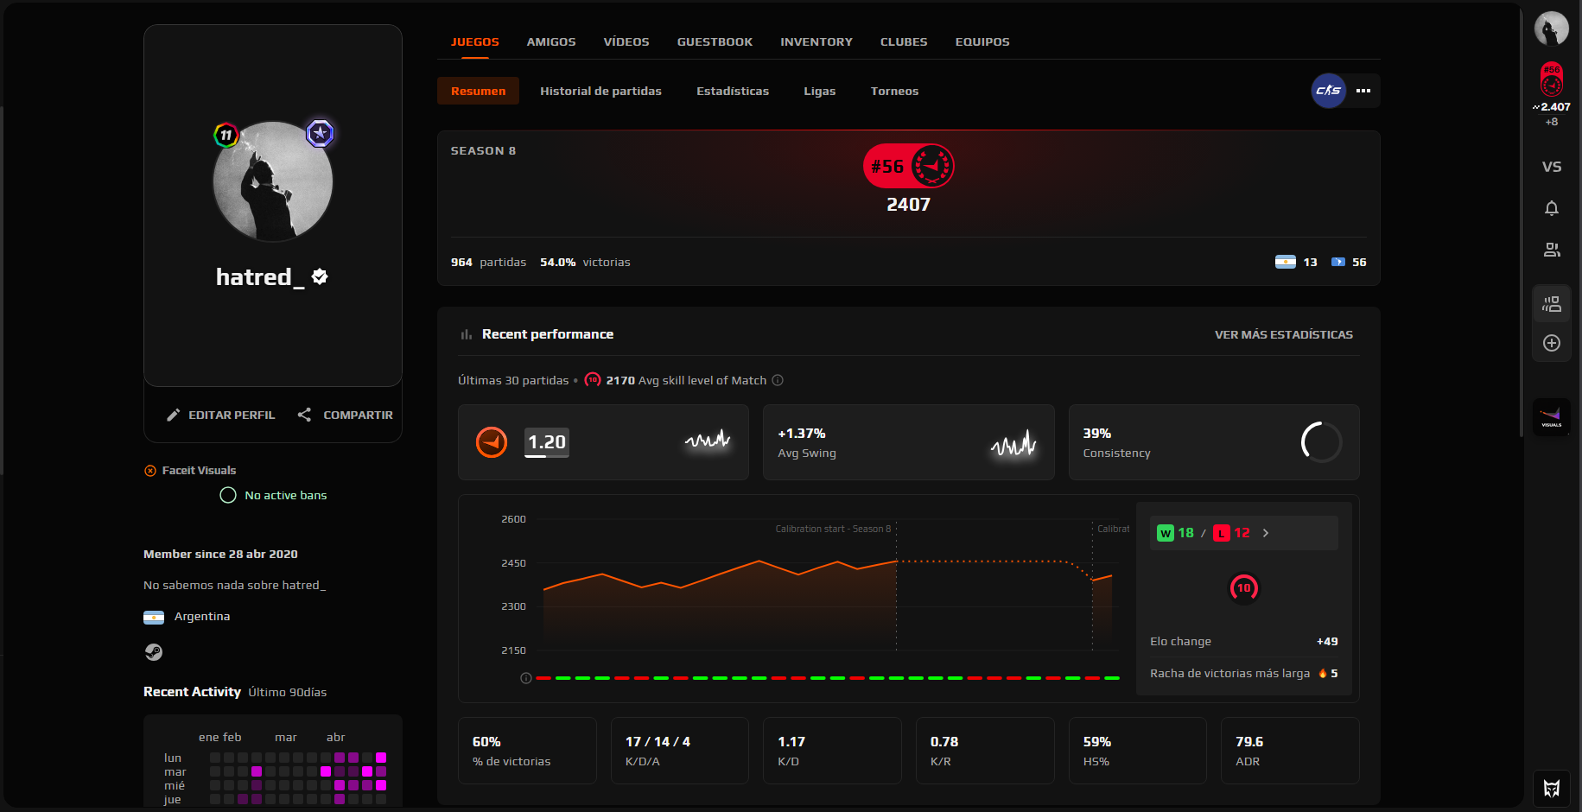Open friends list icon in right sidebar
The width and height of the screenshot is (1582, 812).
(x=1552, y=250)
